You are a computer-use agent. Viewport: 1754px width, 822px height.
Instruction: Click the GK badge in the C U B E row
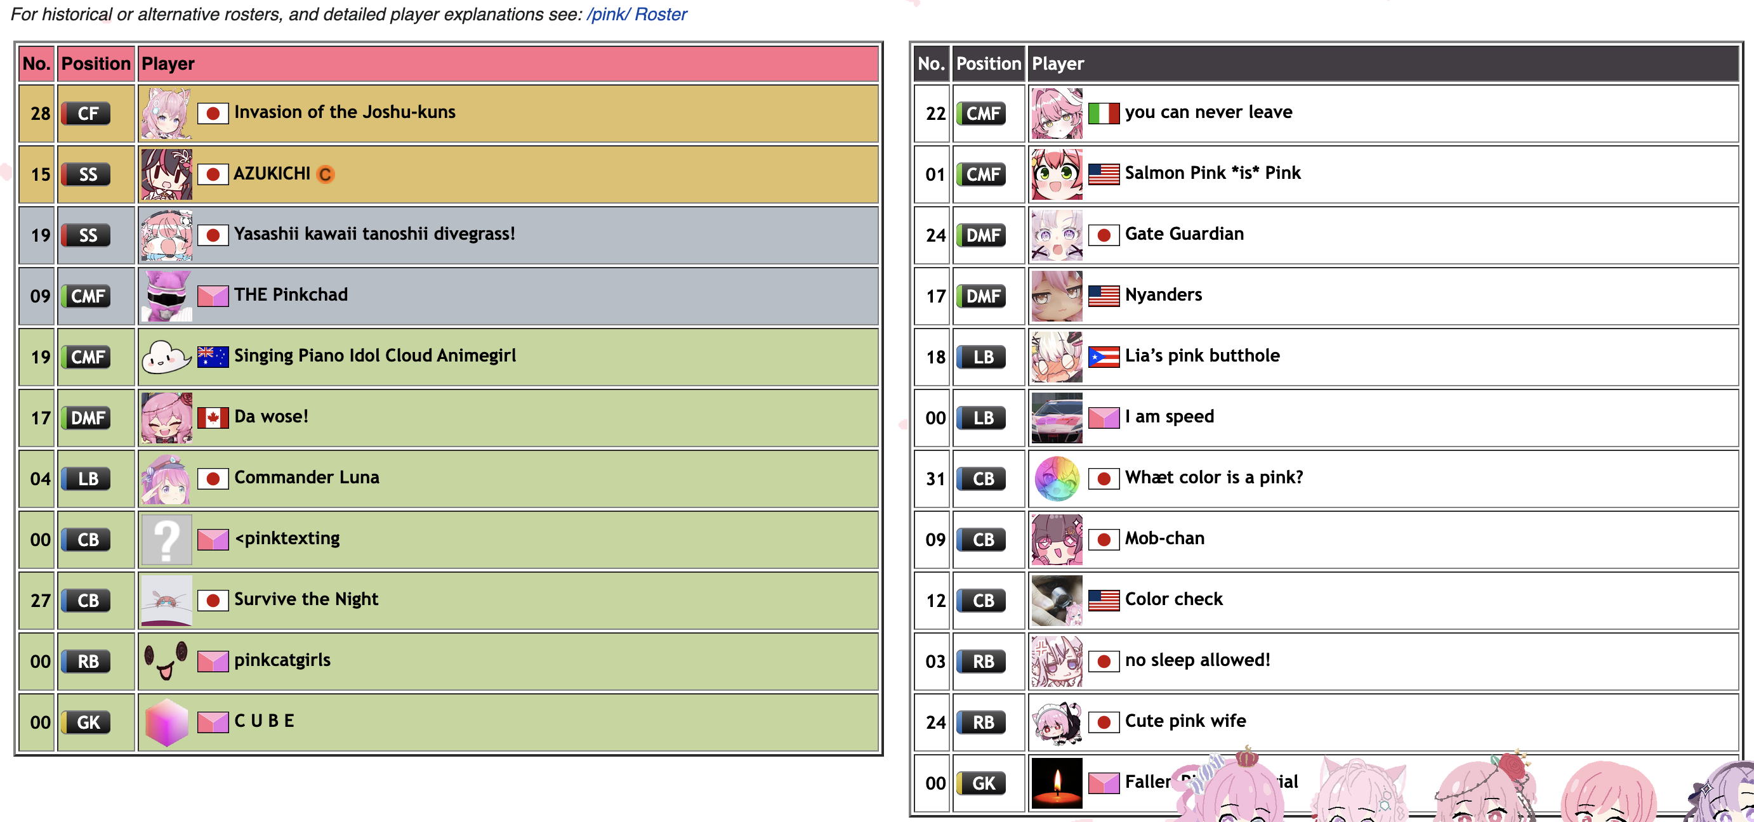[86, 722]
